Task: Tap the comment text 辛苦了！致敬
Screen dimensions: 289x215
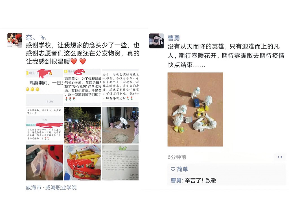Action: tap(201, 180)
